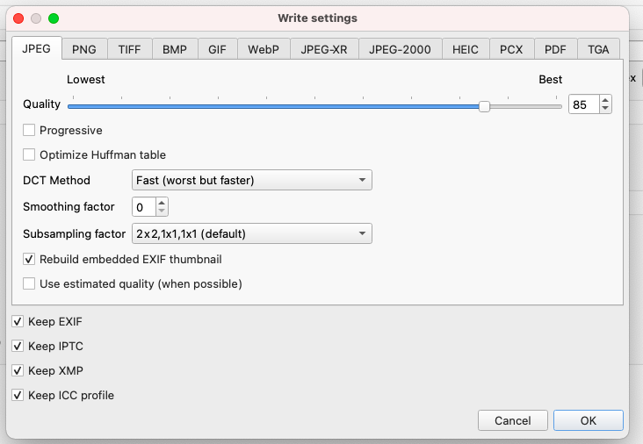The height and width of the screenshot is (444, 643).
Task: Go to the HEIC tab
Action: (466, 49)
